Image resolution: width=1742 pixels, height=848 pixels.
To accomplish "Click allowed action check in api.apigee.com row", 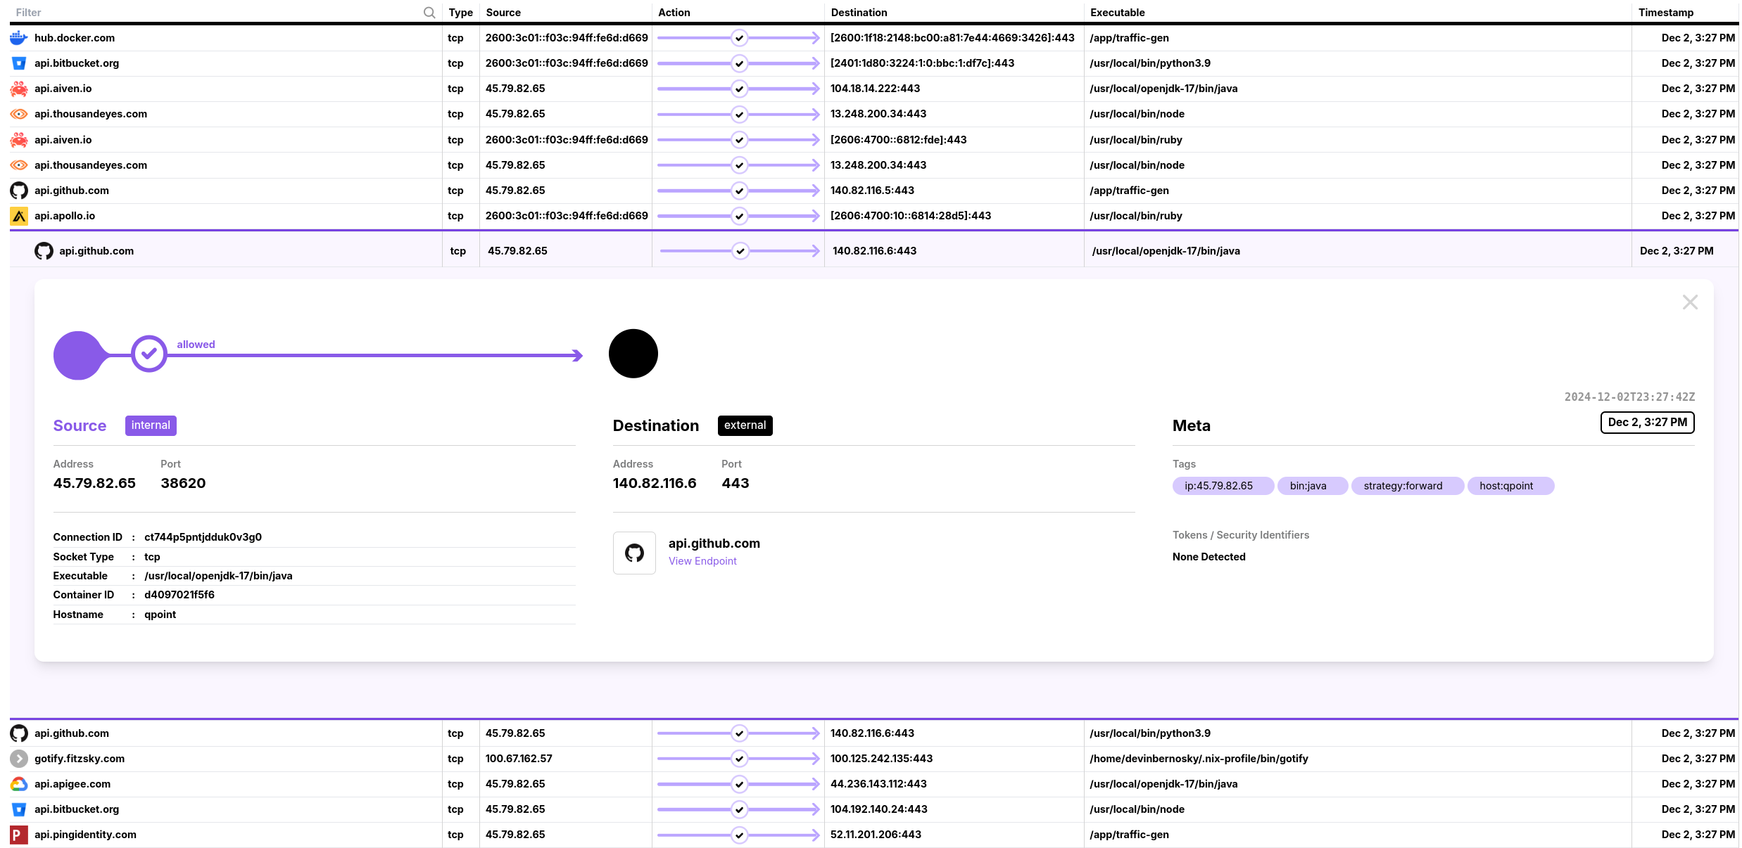I will (739, 784).
